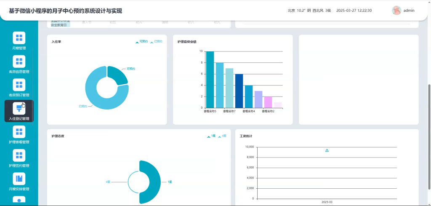Screen dimensions: 431x206
Task: Open the 客房预订管理 sidebar icon
Action: [19, 85]
